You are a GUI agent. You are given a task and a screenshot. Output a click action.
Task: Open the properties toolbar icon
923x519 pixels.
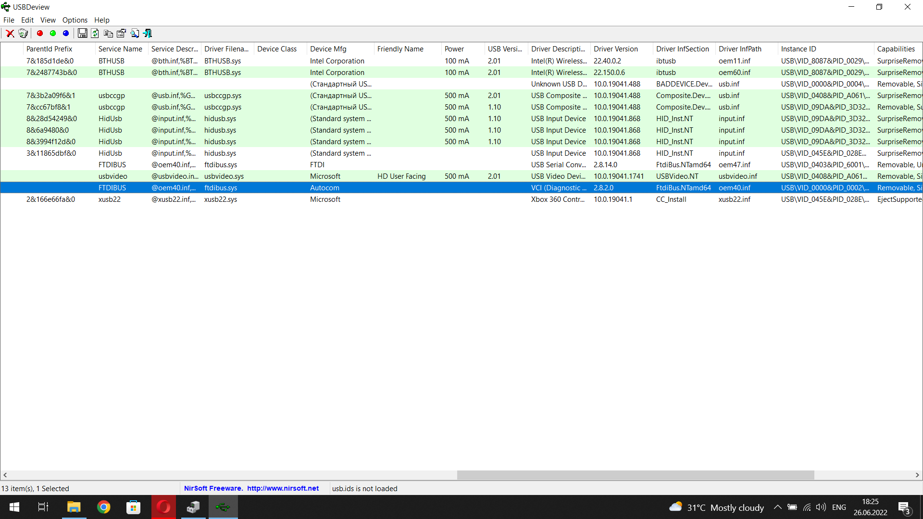coord(121,33)
